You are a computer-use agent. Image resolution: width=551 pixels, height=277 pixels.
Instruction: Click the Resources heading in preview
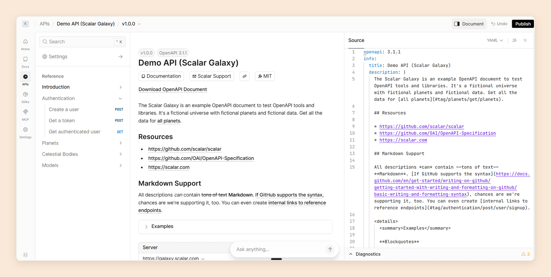coord(155,137)
